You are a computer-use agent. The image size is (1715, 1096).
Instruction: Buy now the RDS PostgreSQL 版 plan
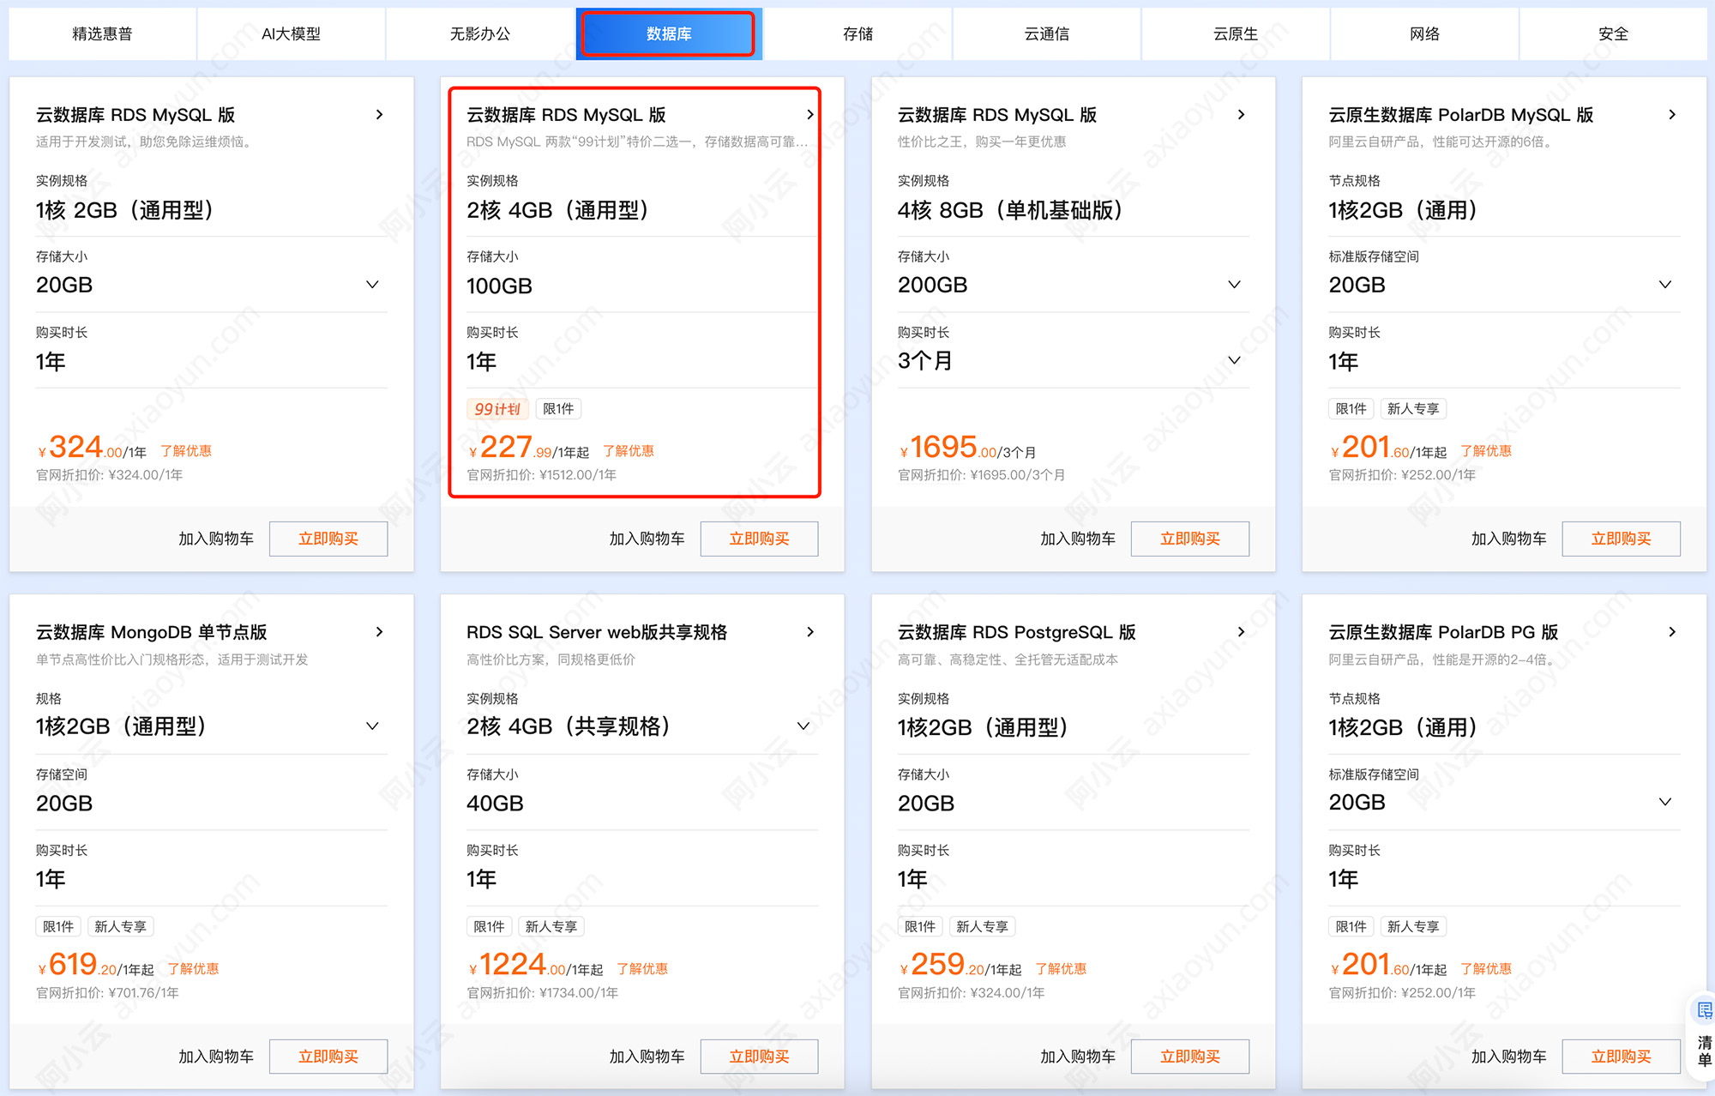[x=1190, y=1057]
